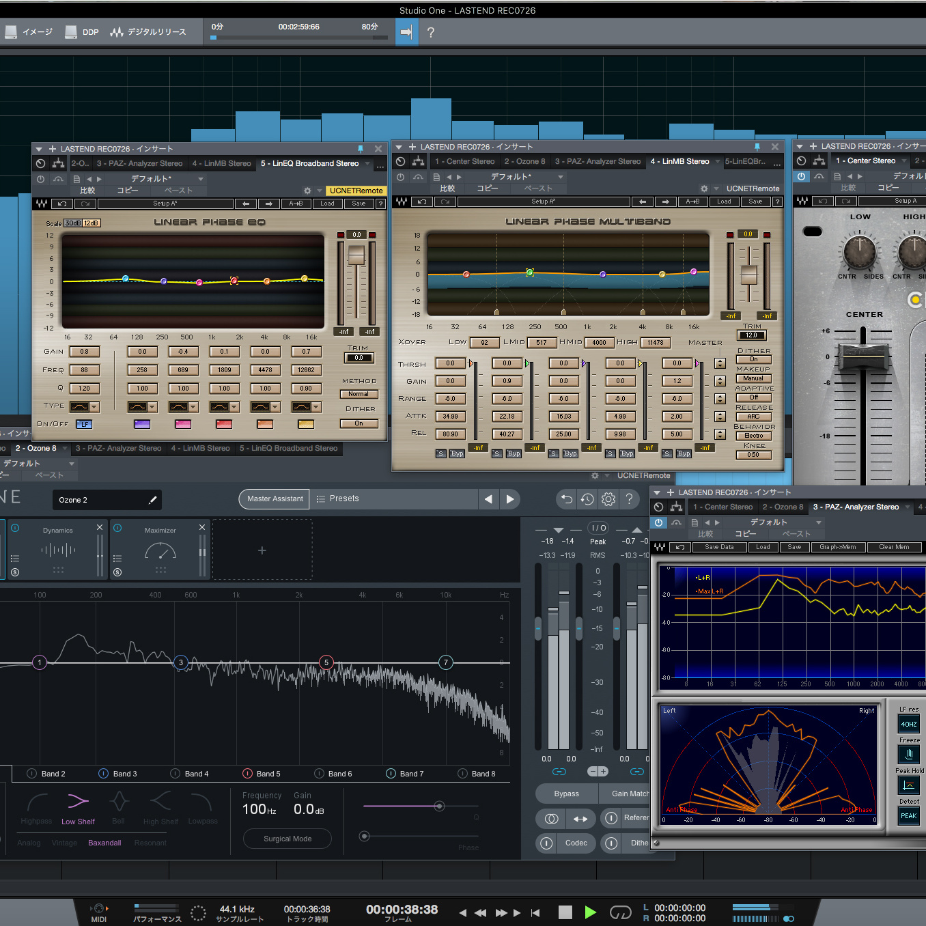Viewport: 926px width, 926px height.
Task: Add a module with the plus slot
Action: click(262, 550)
